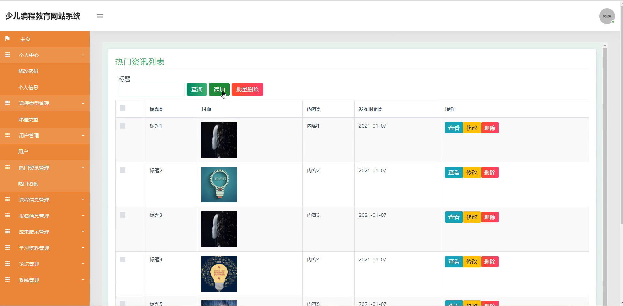This screenshot has width=623, height=306.
Task: Click 修改 for row 标题2
Action: pos(472,173)
